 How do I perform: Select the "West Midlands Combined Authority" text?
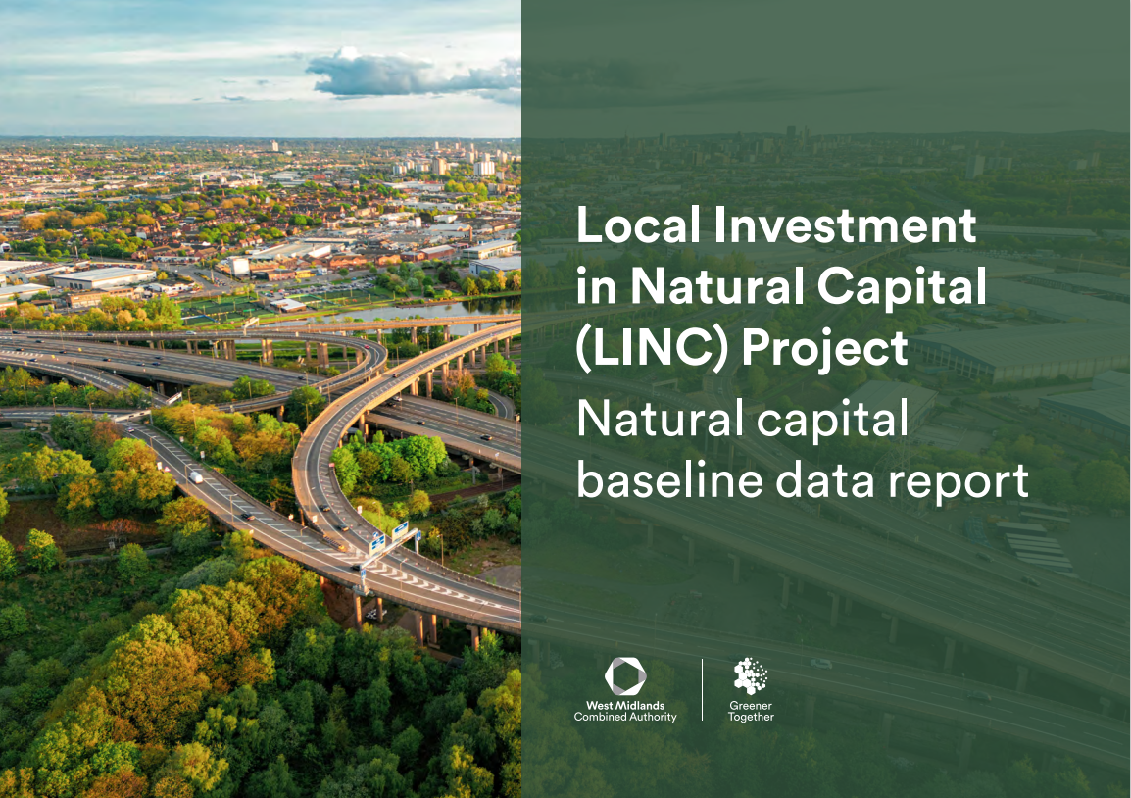click(x=625, y=711)
